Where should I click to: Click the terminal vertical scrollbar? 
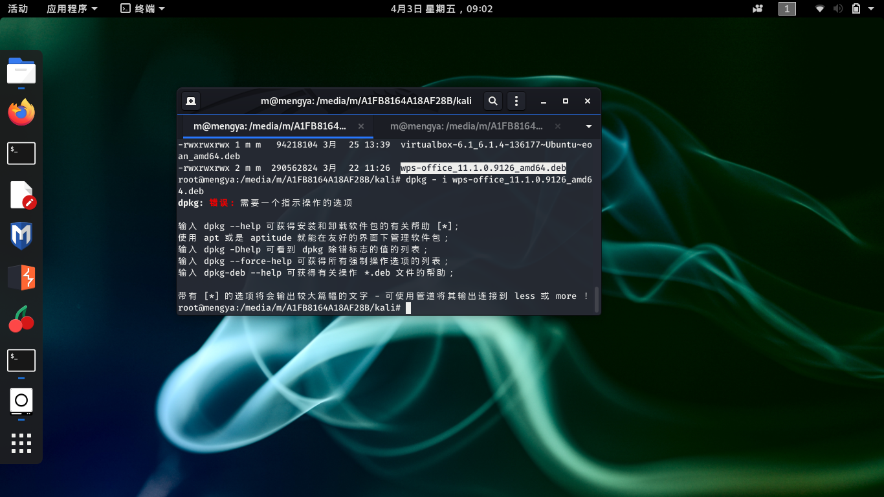(x=597, y=300)
